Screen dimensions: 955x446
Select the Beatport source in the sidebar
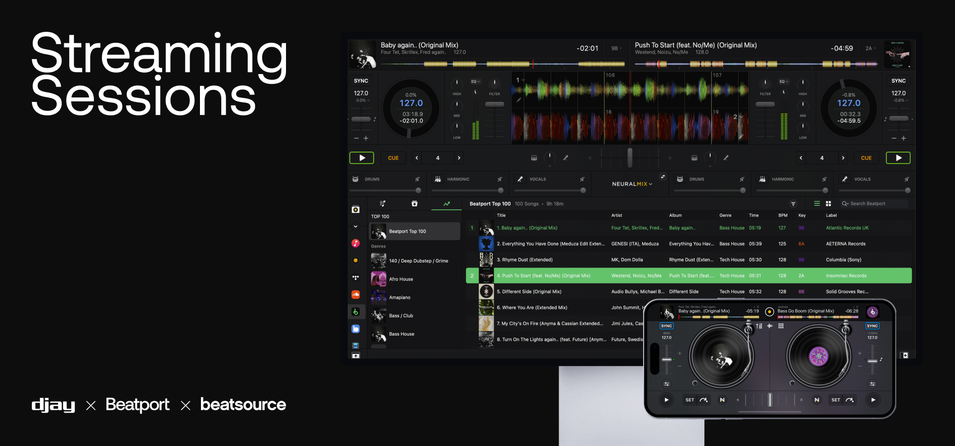coord(356,312)
